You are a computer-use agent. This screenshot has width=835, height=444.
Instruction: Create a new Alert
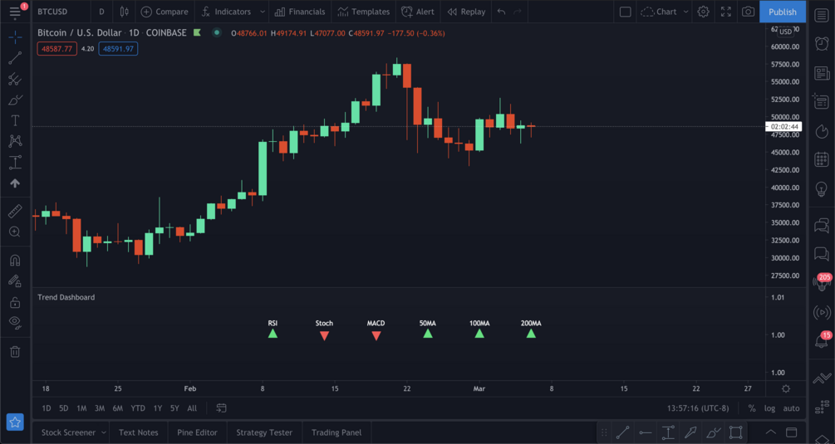click(x=418, y=12)
